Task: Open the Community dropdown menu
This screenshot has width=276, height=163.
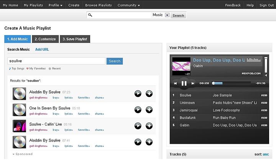Action: [129, 5]
